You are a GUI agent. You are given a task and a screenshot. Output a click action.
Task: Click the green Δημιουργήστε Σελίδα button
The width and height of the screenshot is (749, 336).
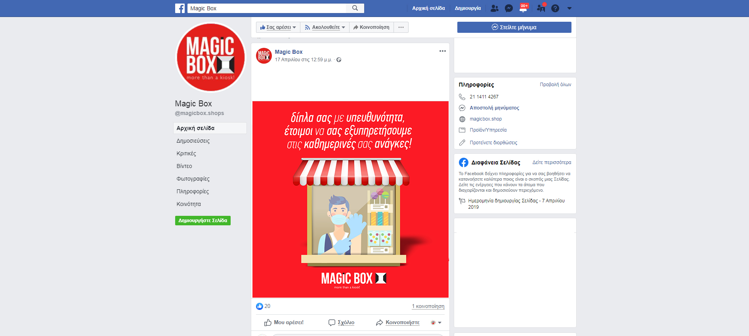203,221
